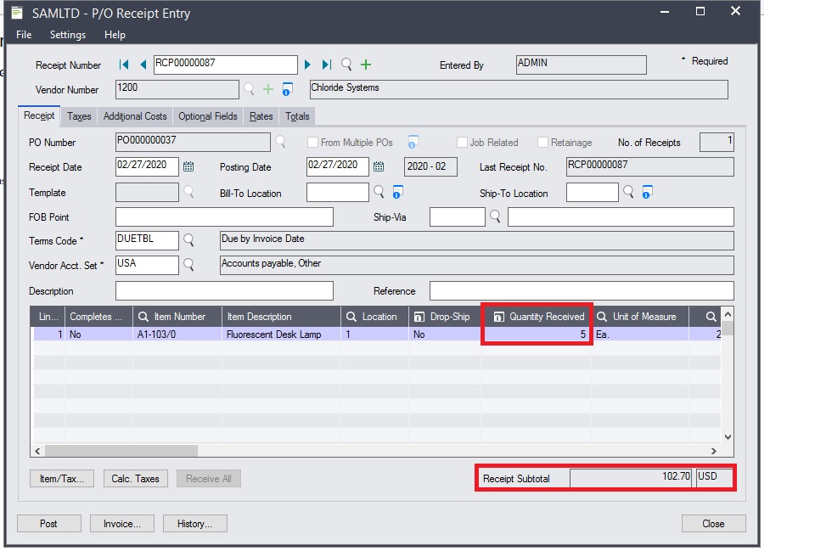The image size is (815, 551).
Task: Click the Post button
Action: point(49,524)
